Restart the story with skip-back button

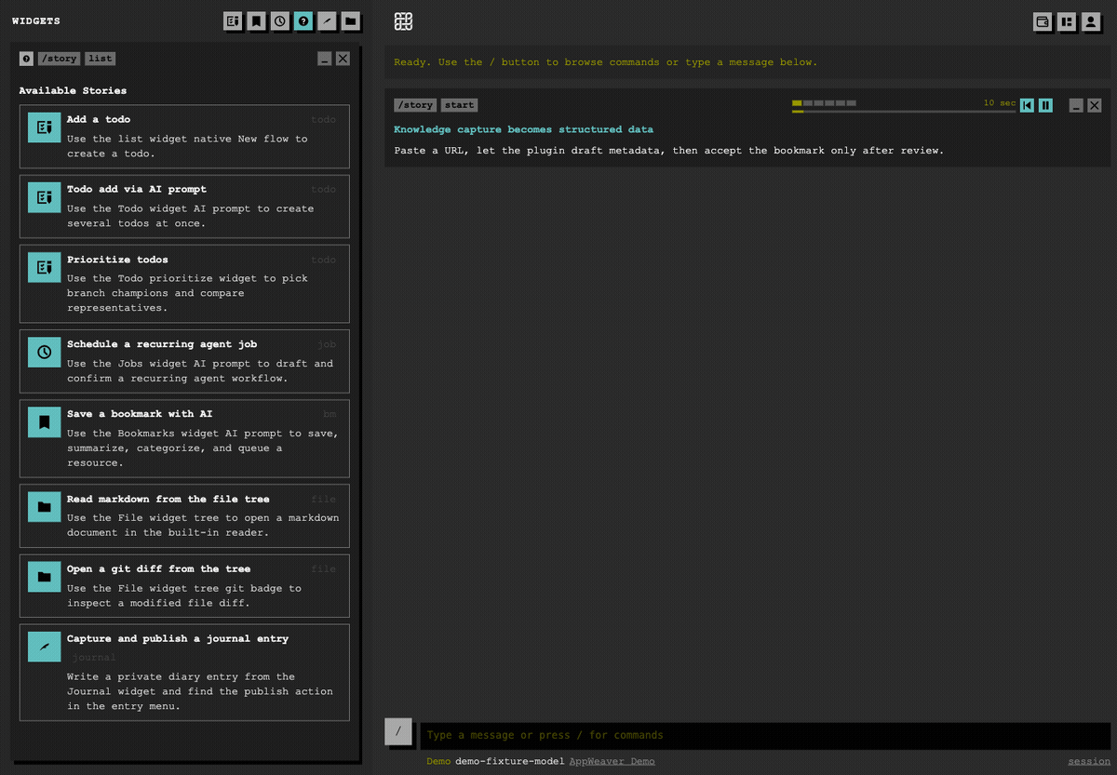tap(1027, 105)
